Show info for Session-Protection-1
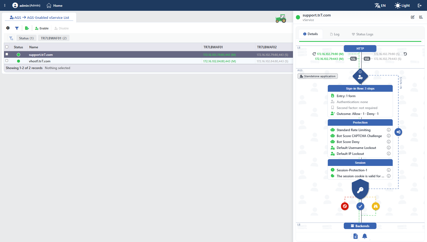This screenshot has width=427, height=242. pyautogui.click(x=389, y=170)
